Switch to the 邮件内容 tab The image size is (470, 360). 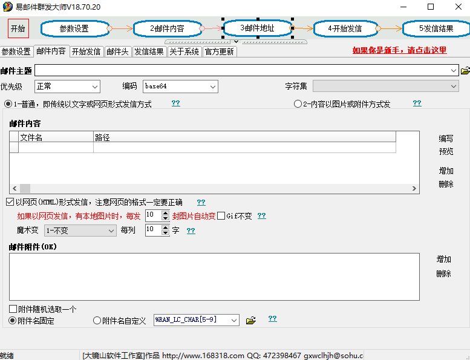coord(51,51)
